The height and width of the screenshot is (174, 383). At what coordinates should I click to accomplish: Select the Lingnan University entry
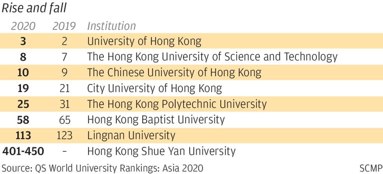[131, 135]
